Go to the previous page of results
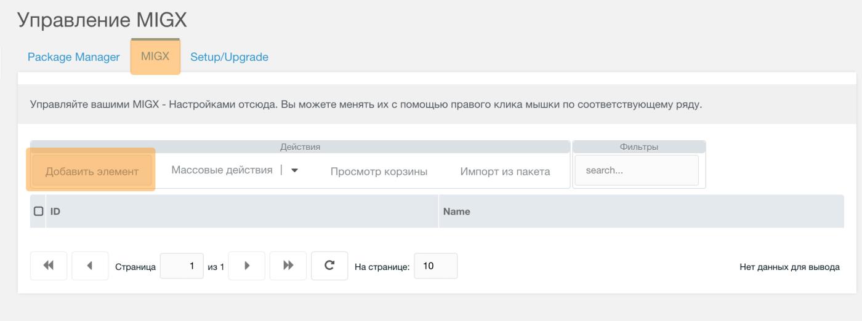This screenshot has width=862, height=321. click(x=90, y=266)
